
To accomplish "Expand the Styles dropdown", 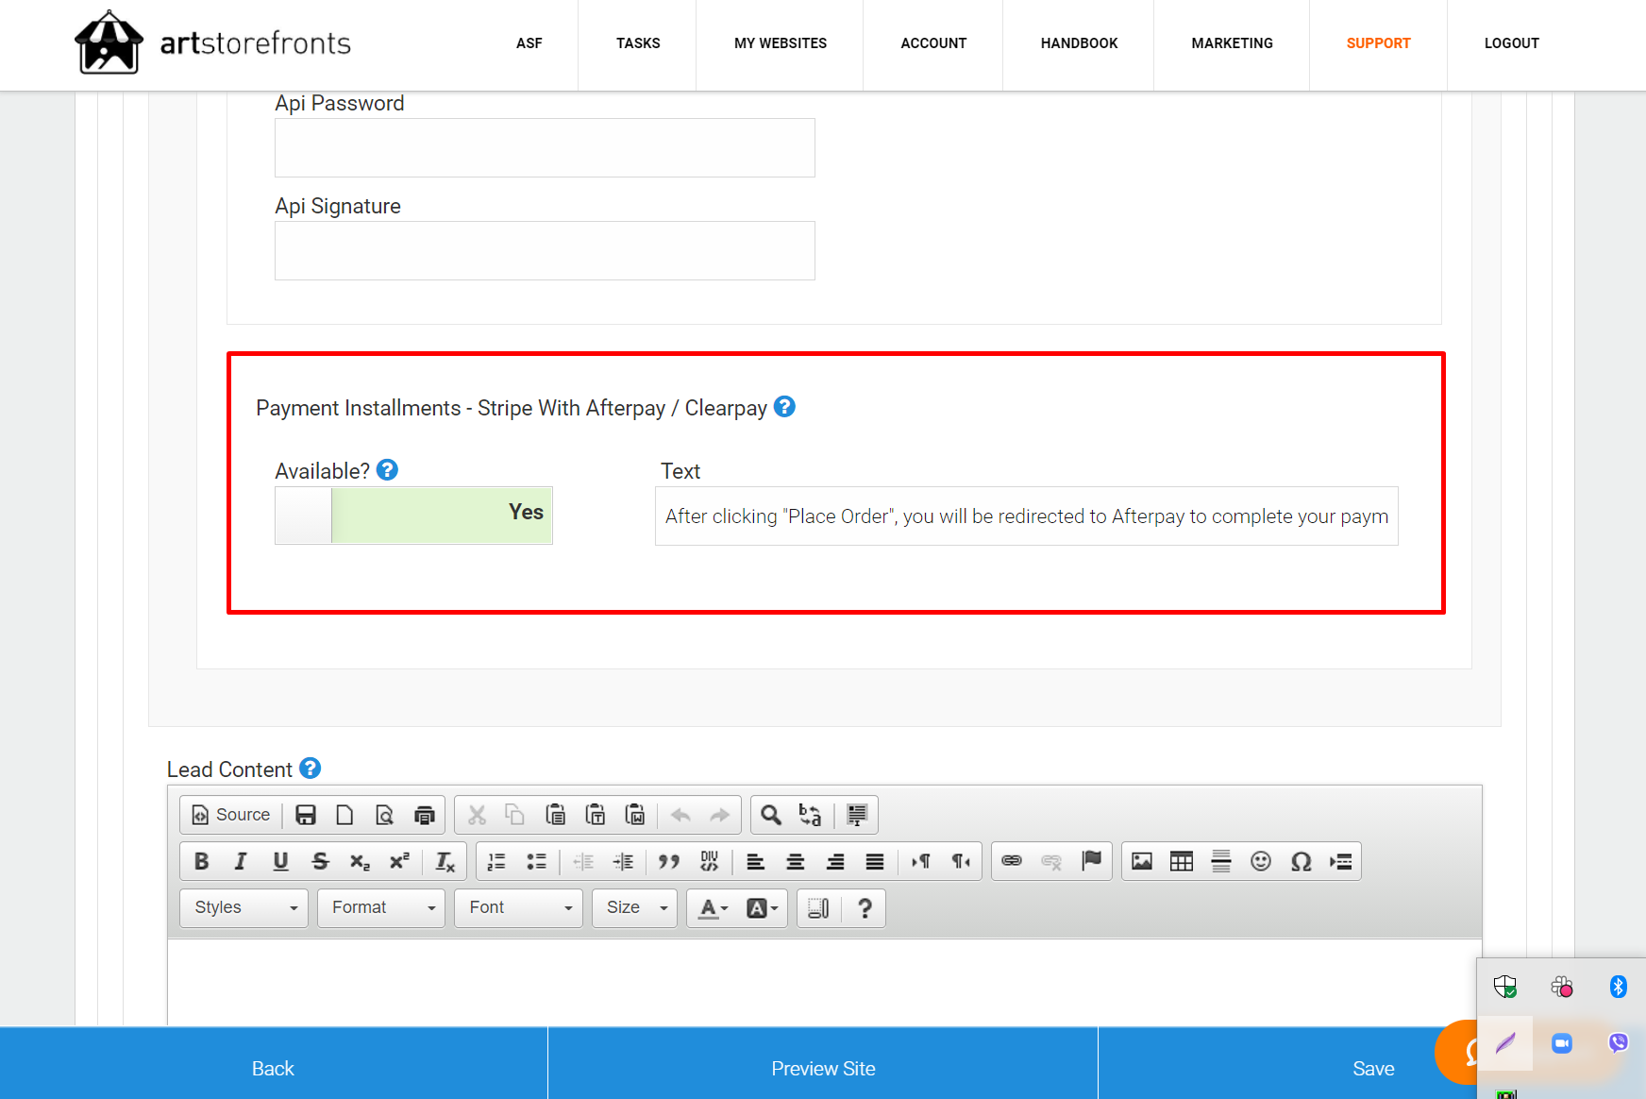I will click(244, 908).
